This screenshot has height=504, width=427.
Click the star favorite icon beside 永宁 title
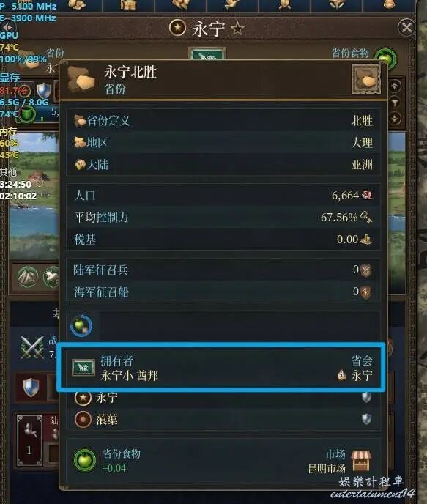[237, 29]
